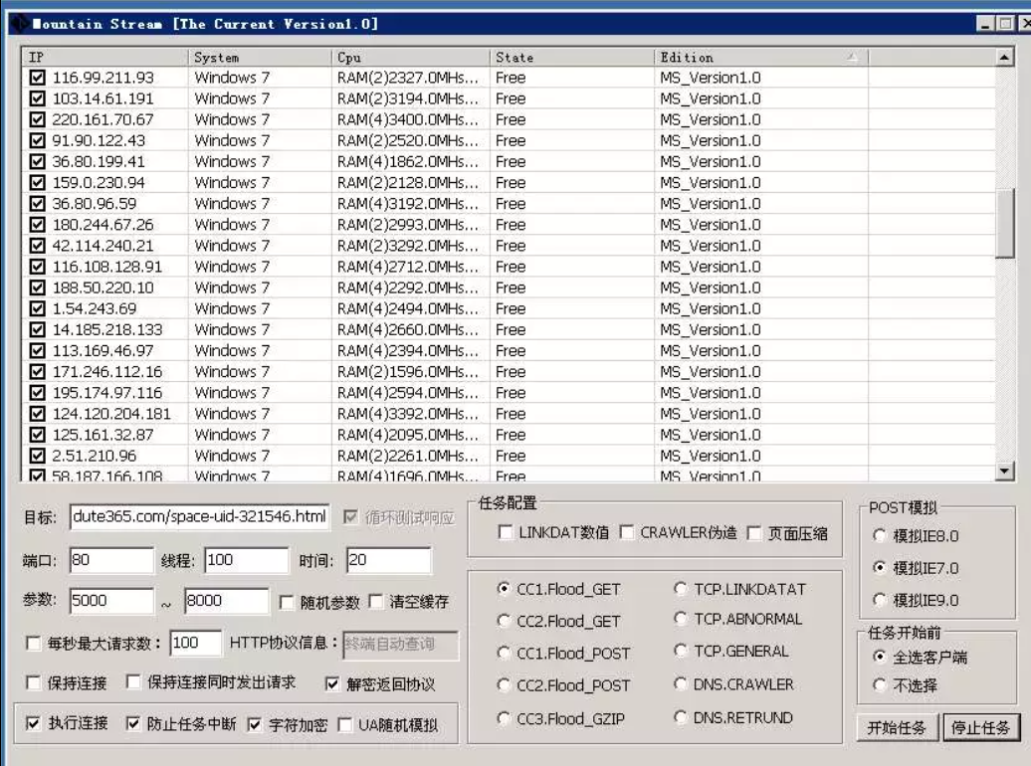Toggle checkbox for row 42.114.240.21
The image size is (1031, 766).
pos(38,246)
